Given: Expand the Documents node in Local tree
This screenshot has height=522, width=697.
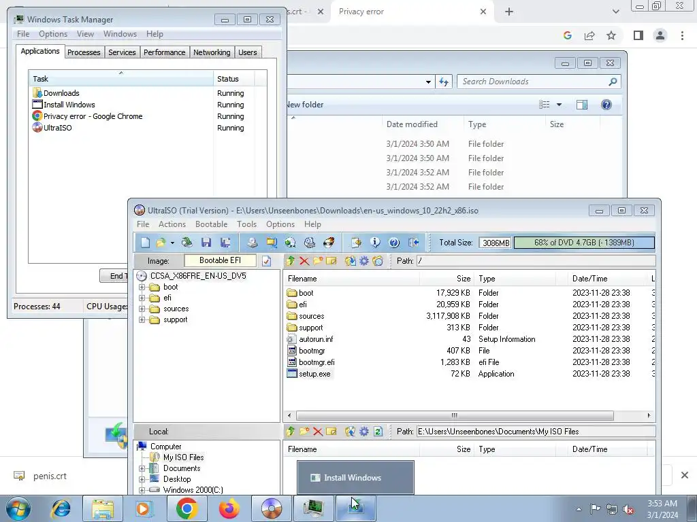Looking at the screenshot, I should pos(142,468).
